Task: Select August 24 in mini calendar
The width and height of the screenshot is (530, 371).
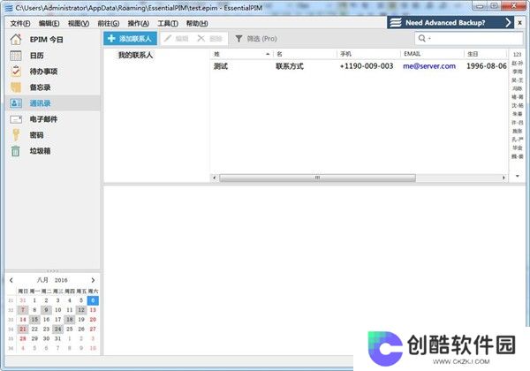Action: pos(57,329)
